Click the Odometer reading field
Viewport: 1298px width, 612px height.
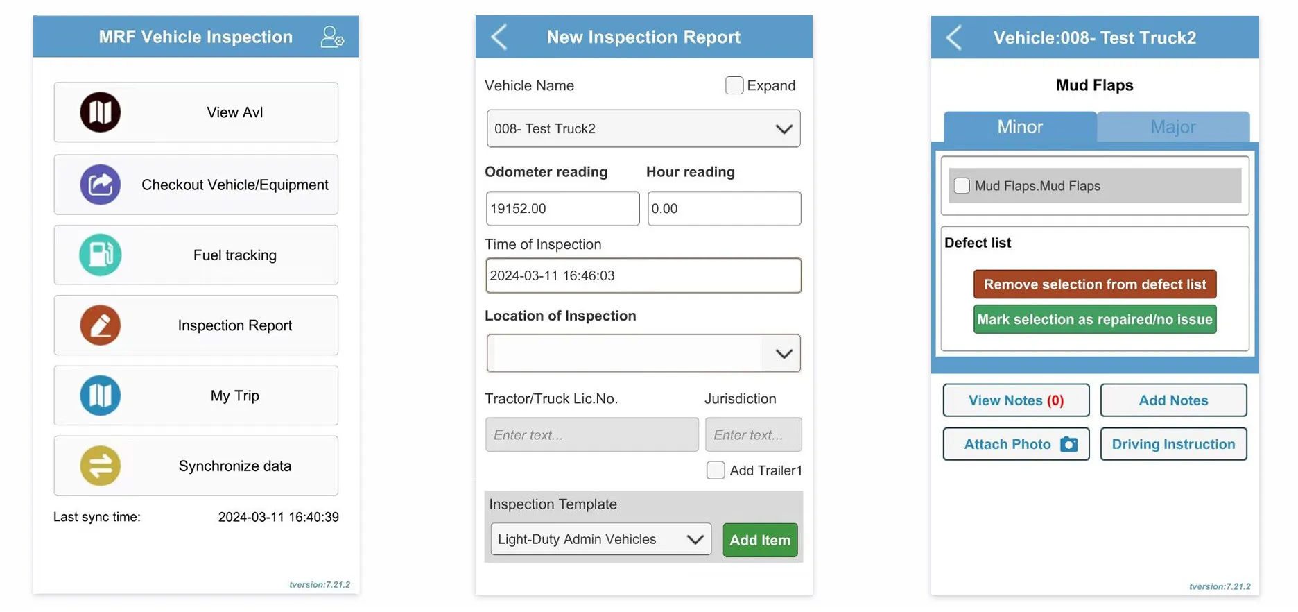(x=562, y=208)
